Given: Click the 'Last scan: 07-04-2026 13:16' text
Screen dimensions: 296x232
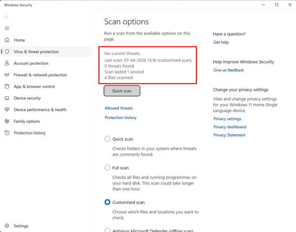Looking at the screenshot, I should (130, 60).
